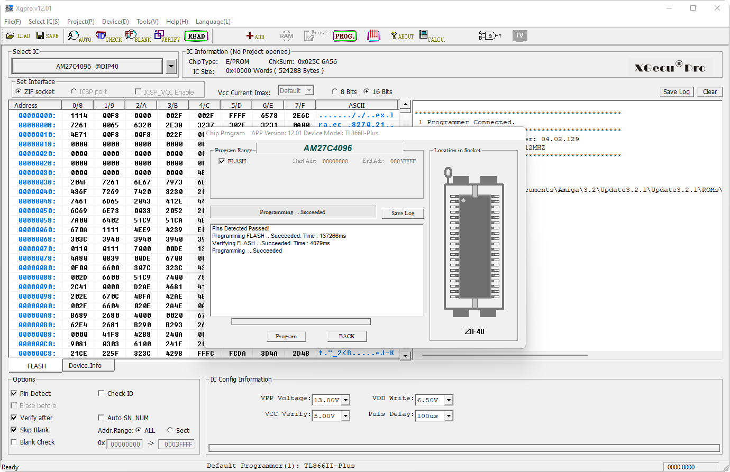Open the Tools(V) menu
This screenshot has width=730, height=472.
(148, 22)
